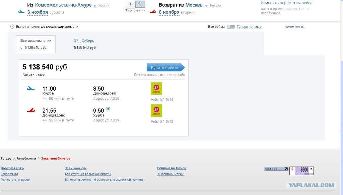The image size is (343, 195).
Task: Open Изменить параметры рейса link
Action: coord(287,3)
